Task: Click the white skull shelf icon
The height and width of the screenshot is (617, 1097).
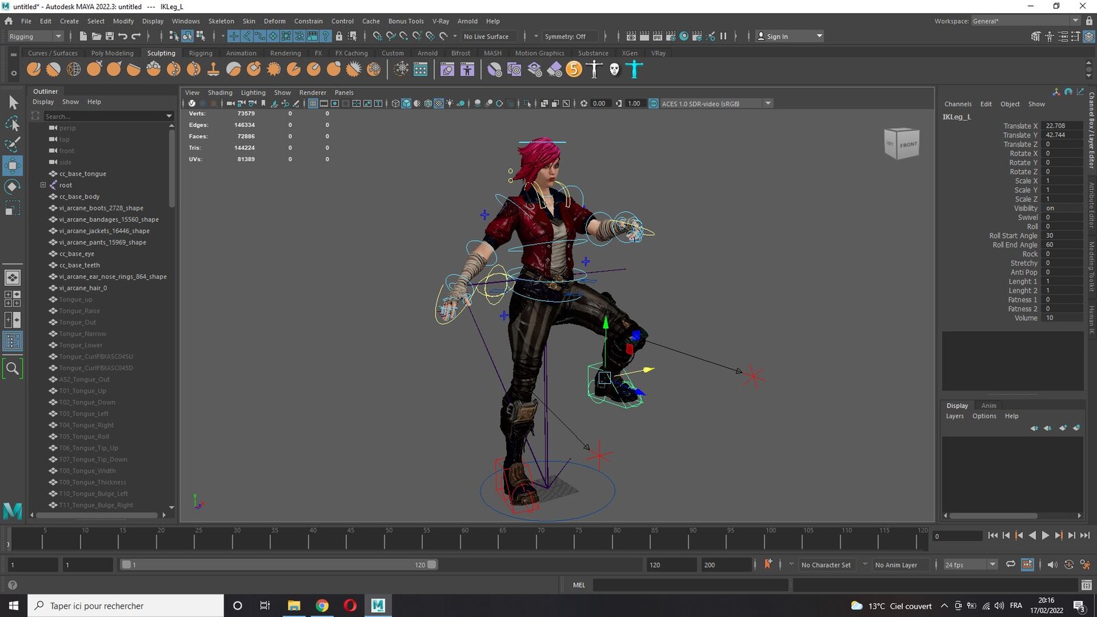Action: (x=614, y=69)
